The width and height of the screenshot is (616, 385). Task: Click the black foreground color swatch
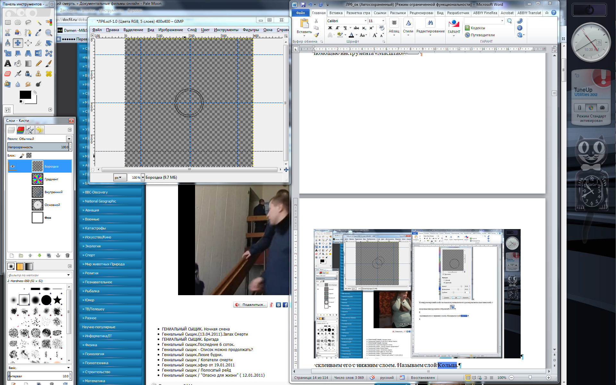25,95
